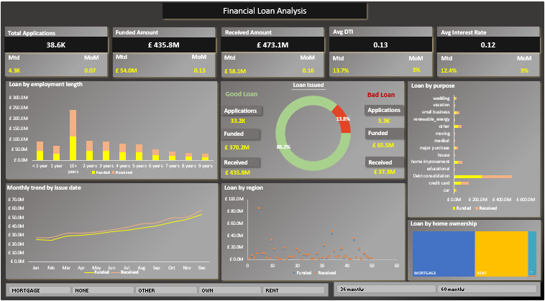
Task: Click Avg DTI headline value 0.13
Action: coord(380,45)
